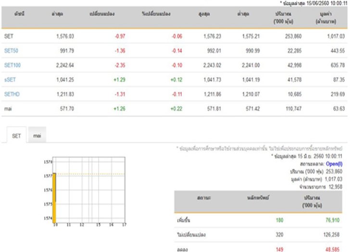Select SET50 volume 22,285

coord(294,50)
